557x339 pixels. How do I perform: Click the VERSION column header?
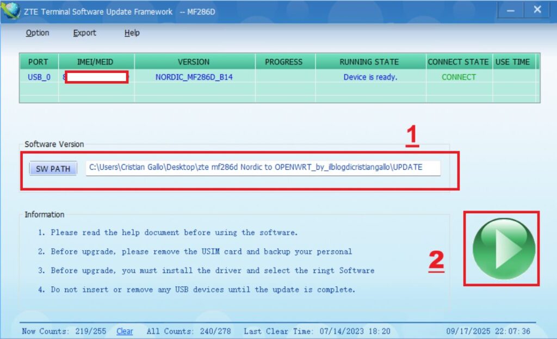coord(194,62)
